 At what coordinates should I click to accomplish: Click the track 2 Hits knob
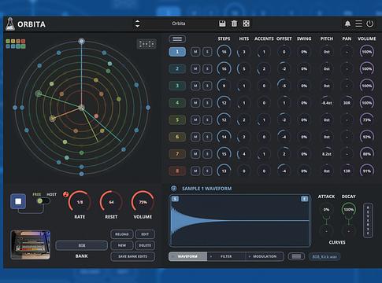[x=244, y=69]
